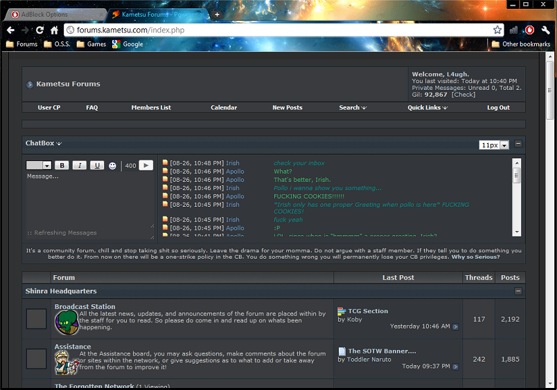Apply italic formatting in ChatBox
Screen dimensions: 557x390
point(80,165)
